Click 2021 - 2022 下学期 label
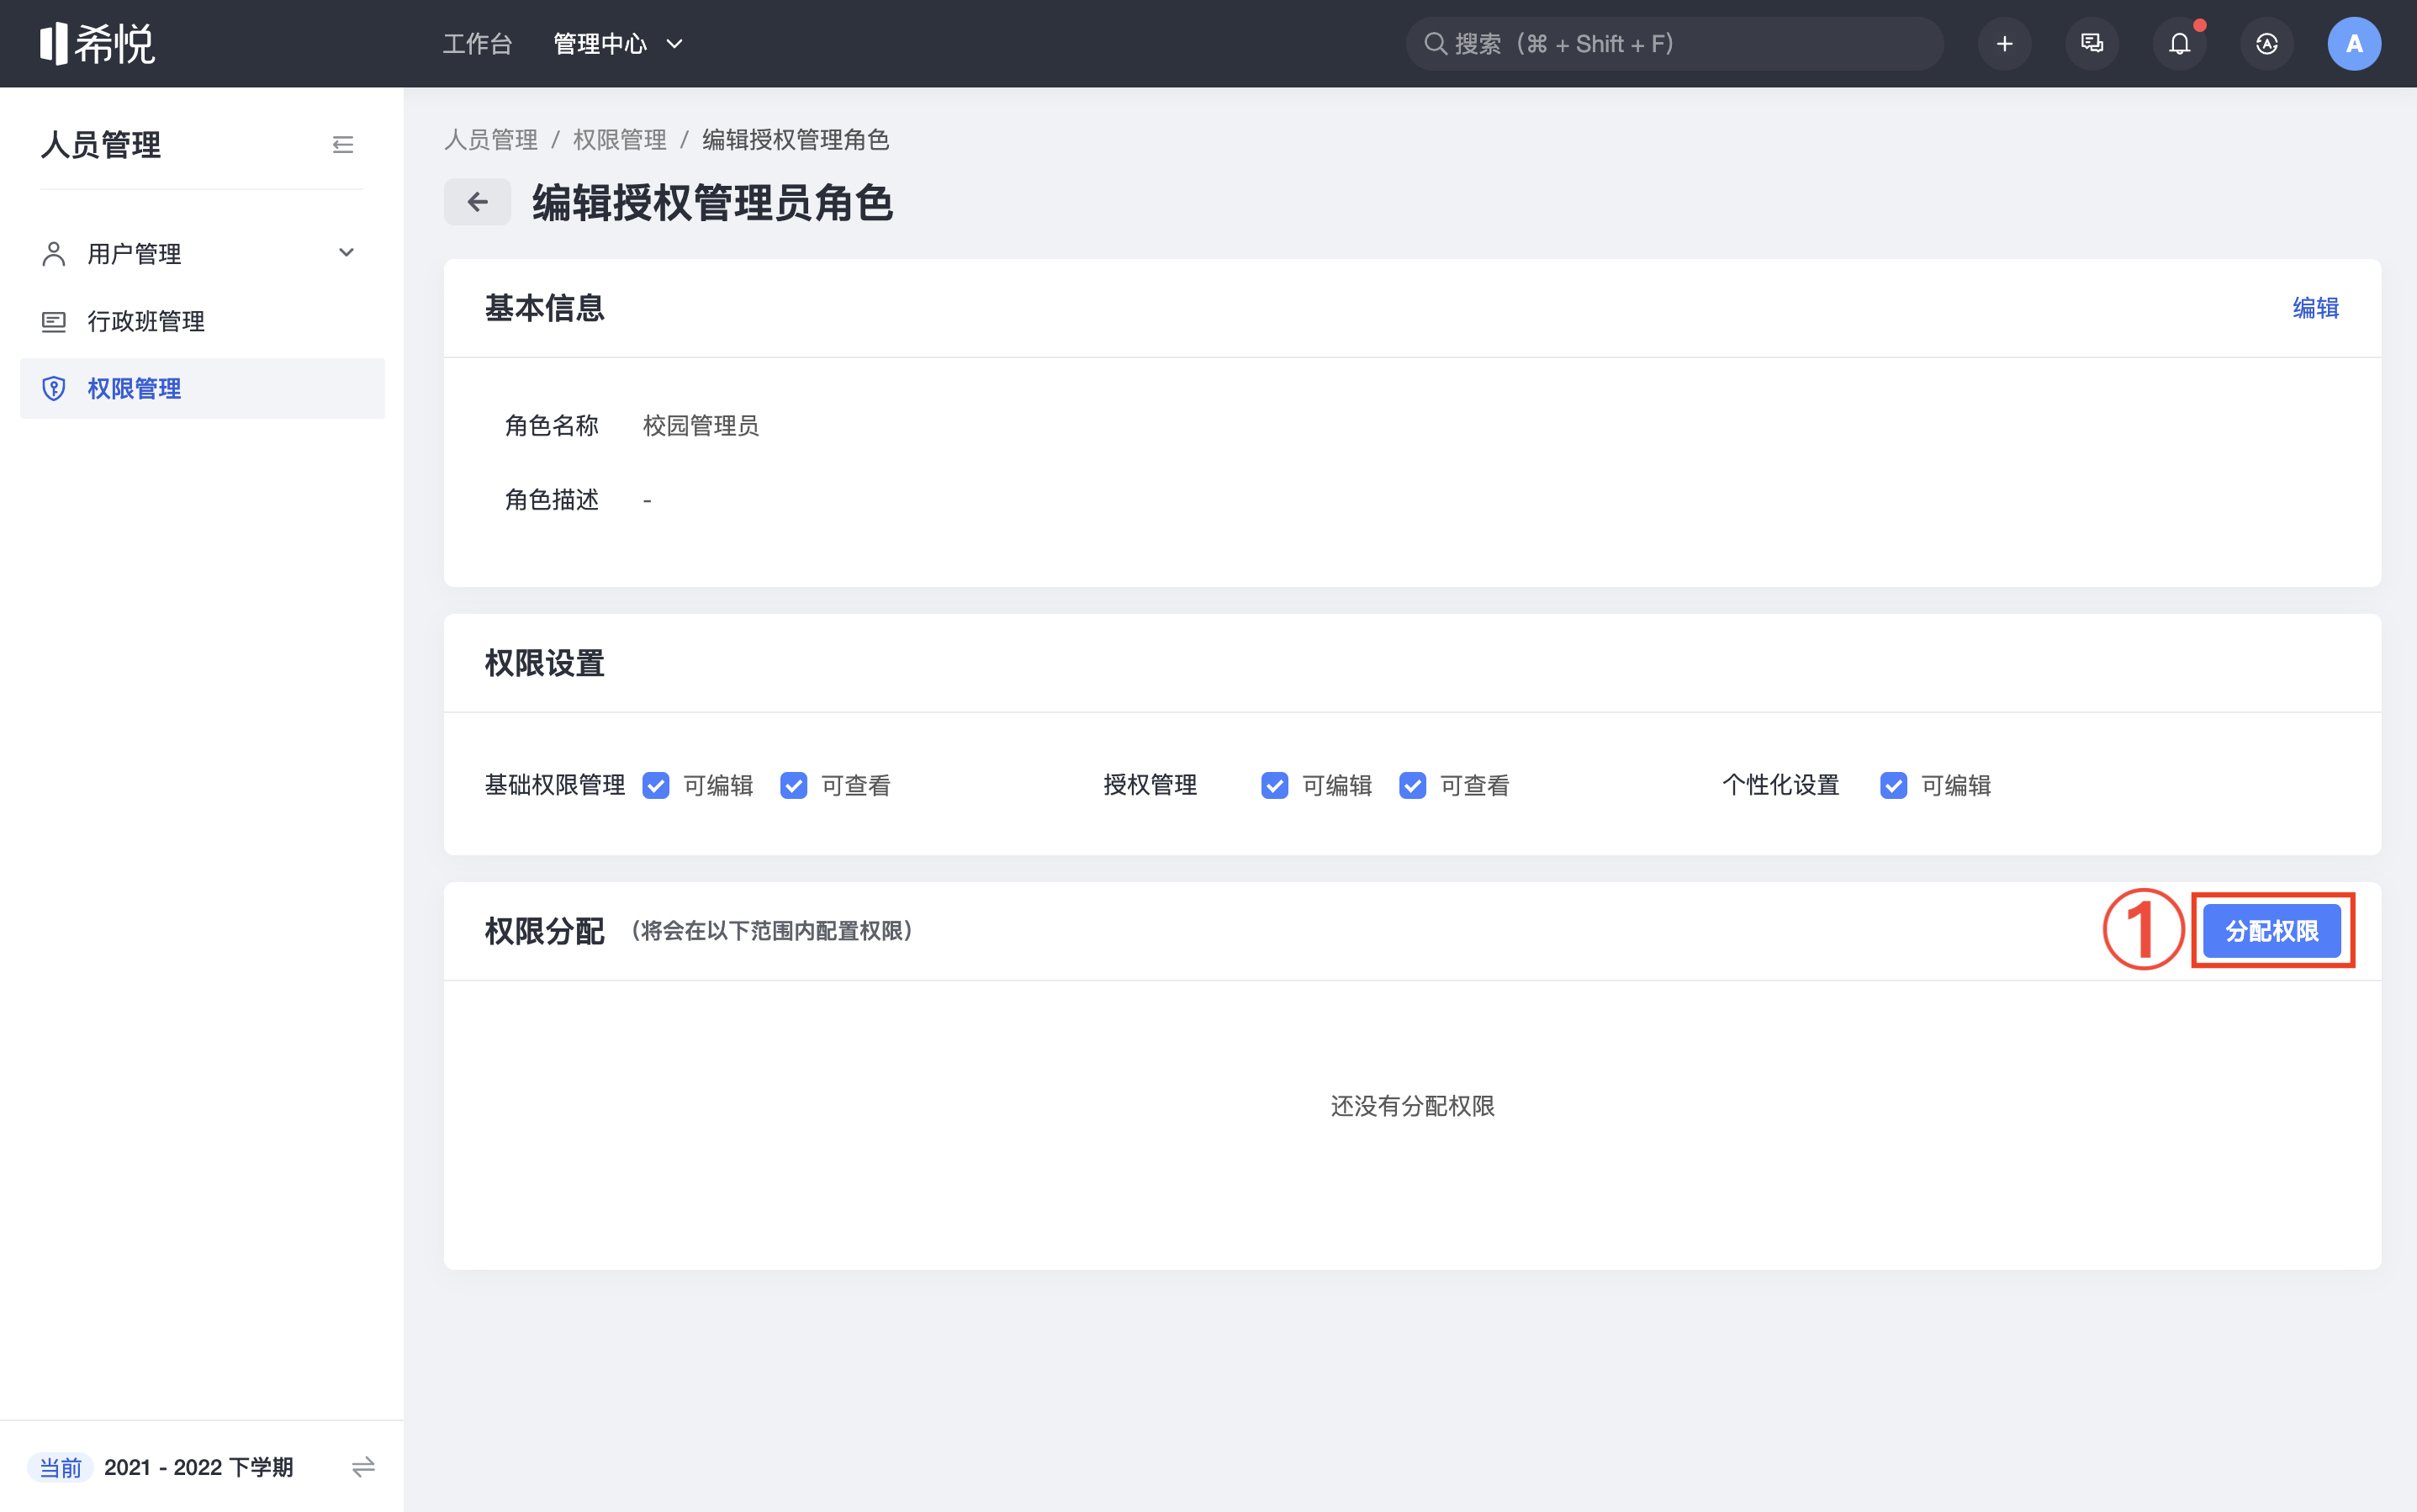 (198, 1467)
